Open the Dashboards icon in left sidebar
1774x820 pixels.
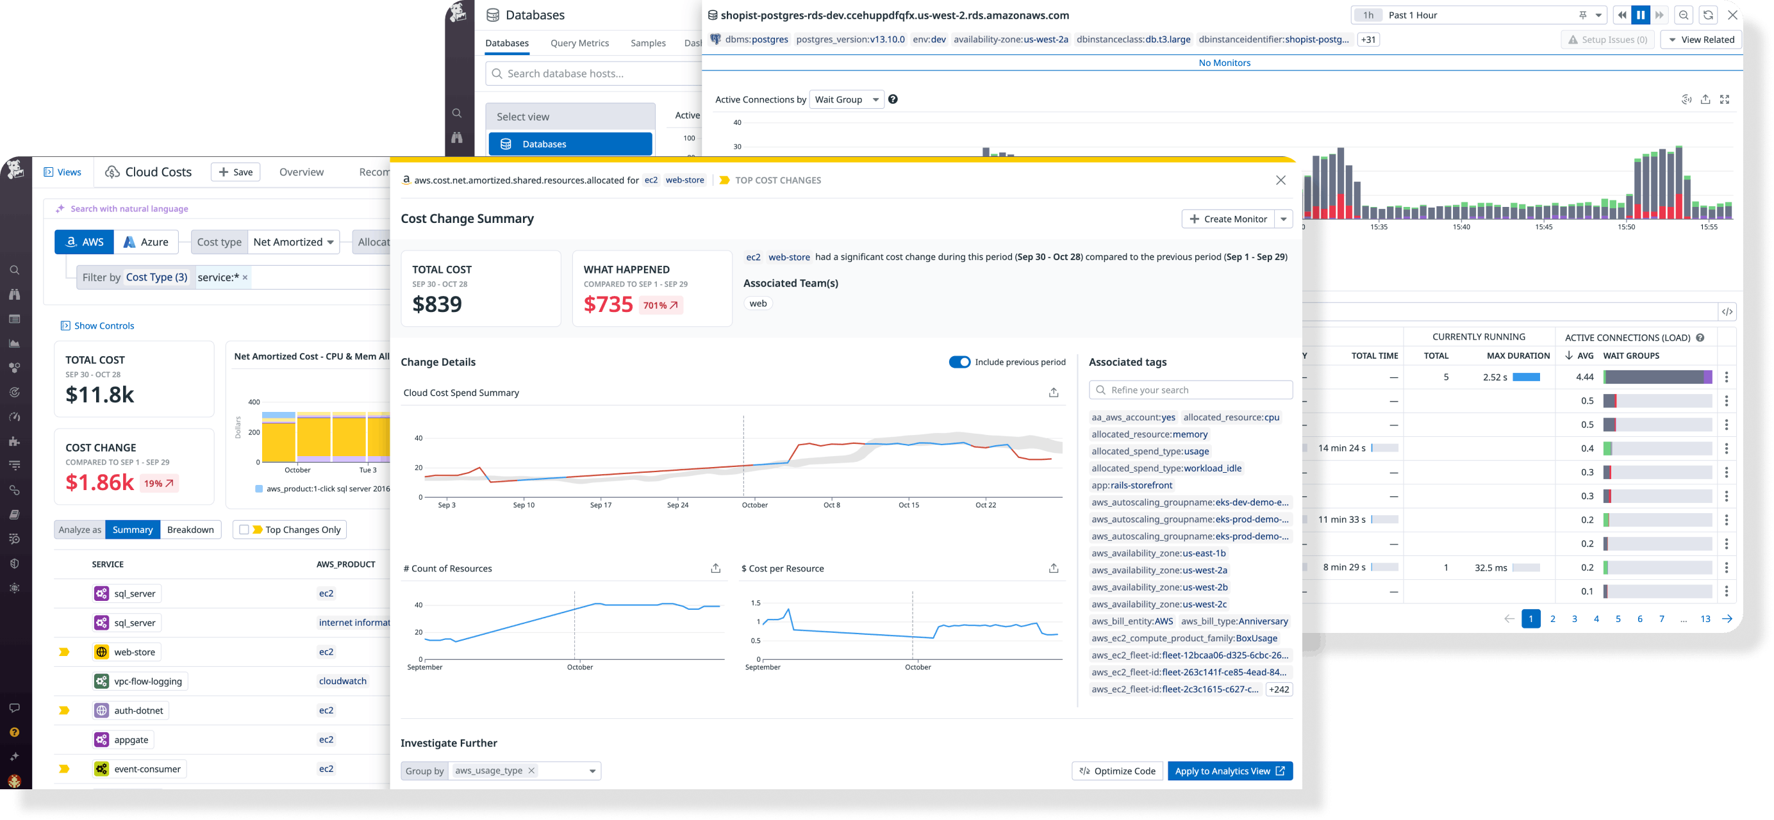(x=15, y=319)
